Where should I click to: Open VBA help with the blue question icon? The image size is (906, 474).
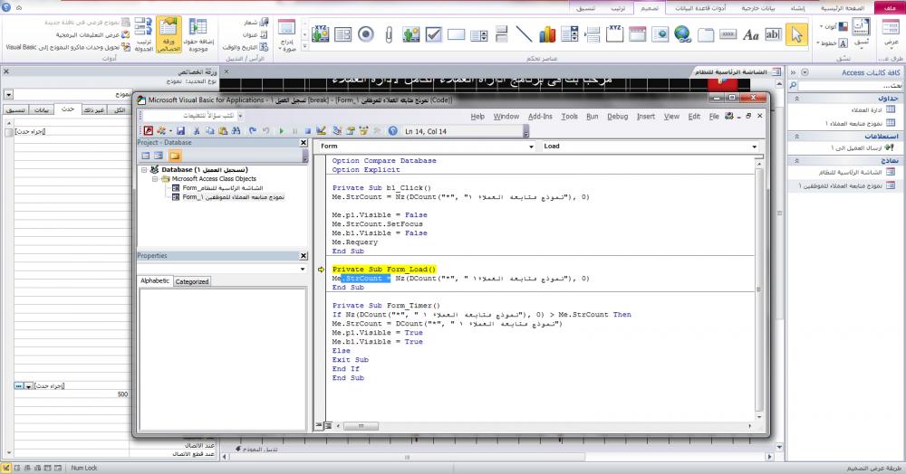[x=393, y=131]
